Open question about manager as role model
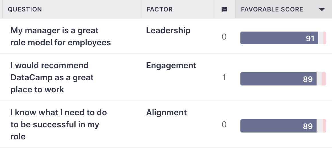Screen dimensions: 332x148 pos(61,36)
